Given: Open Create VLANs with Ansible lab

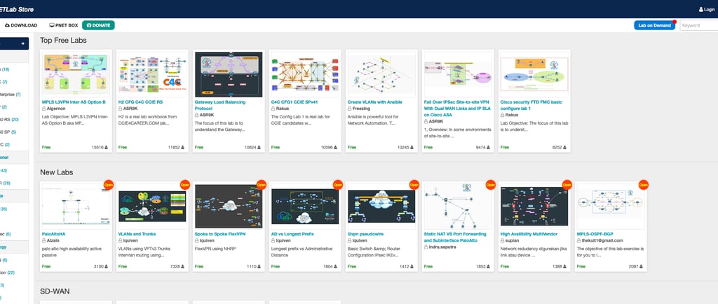Looking at the screenshot, I should click(x=377, y=102).
